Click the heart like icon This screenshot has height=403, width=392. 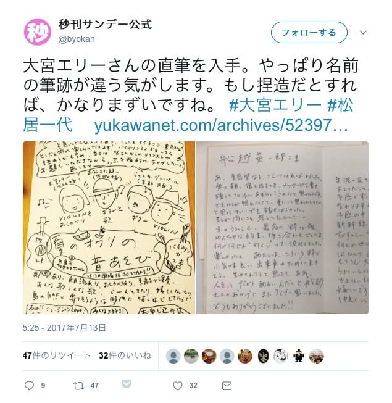178,386
